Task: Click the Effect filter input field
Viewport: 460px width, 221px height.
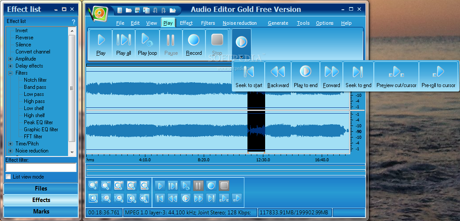Action: tap(41, 167)
